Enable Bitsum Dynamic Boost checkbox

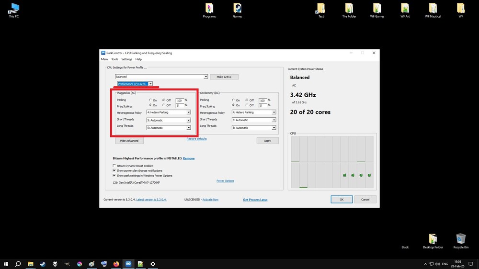point(114,166)
